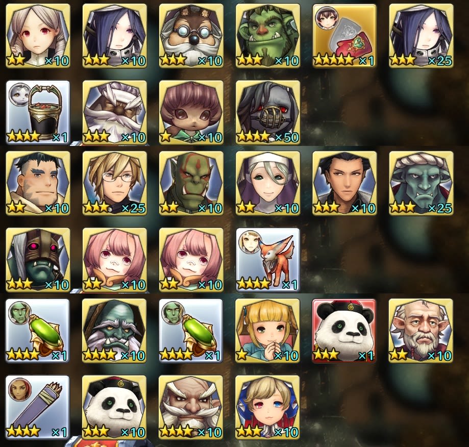The image size is (469, 447).
Task: Pick the four-star blue ogre elder x10
Action: [x=114, y=331]
